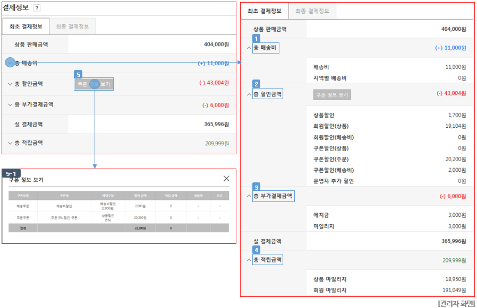Image resolution: width=477 pixels, height=308 pixels.
Task: Expand 총 적립금액 in the collapsed panel
Action: pyautogui.click(x=10, y=143)
